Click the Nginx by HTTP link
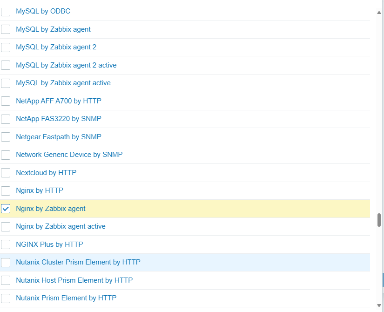Viewport: 384px width, 312px height. pos(40,190)
